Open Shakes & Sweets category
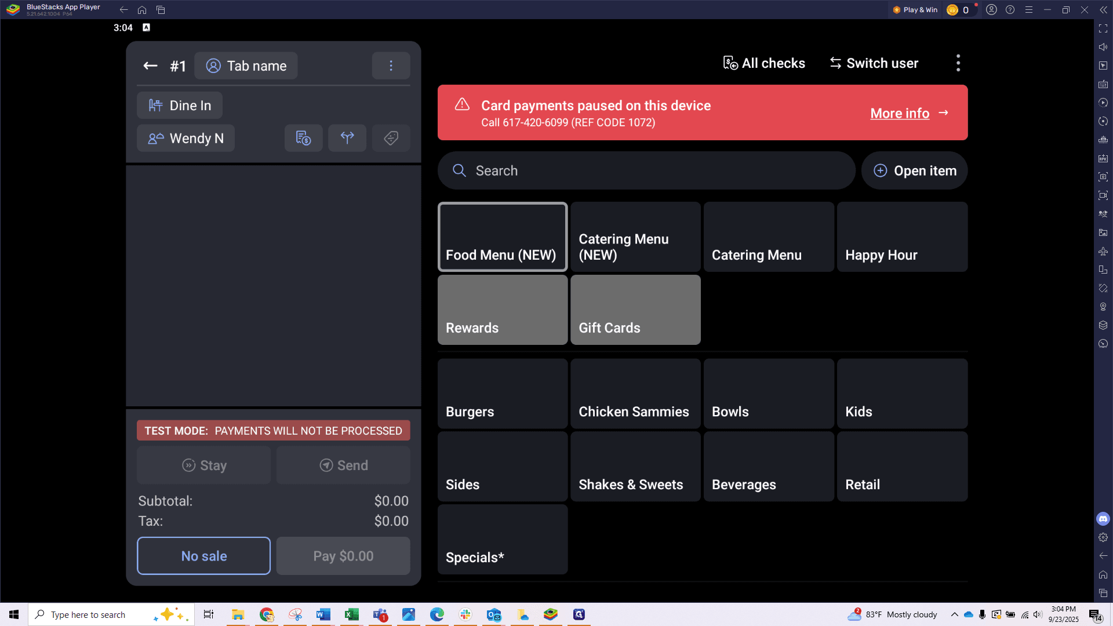1113x626 pixels. point(635,467)
